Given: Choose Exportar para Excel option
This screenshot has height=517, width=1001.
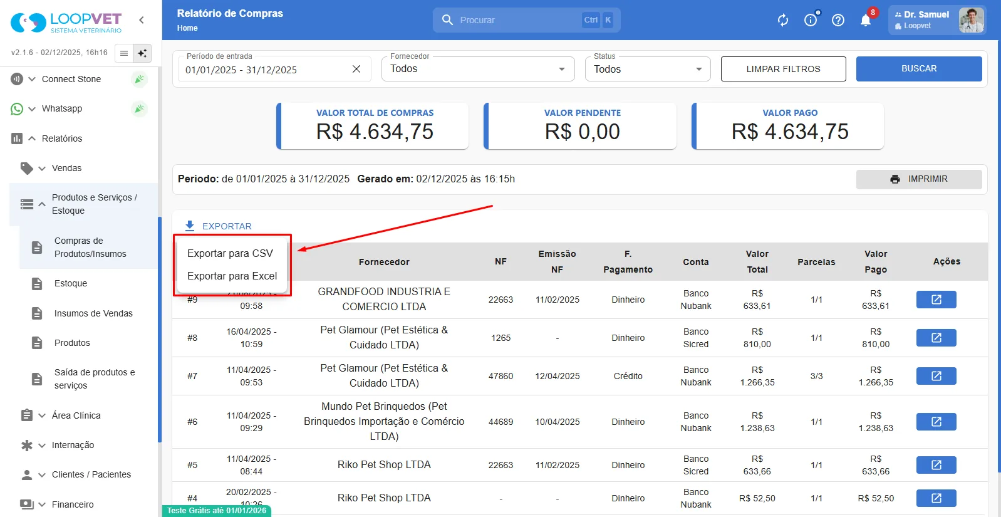Looking at the screenshot, I should point(232,276).
